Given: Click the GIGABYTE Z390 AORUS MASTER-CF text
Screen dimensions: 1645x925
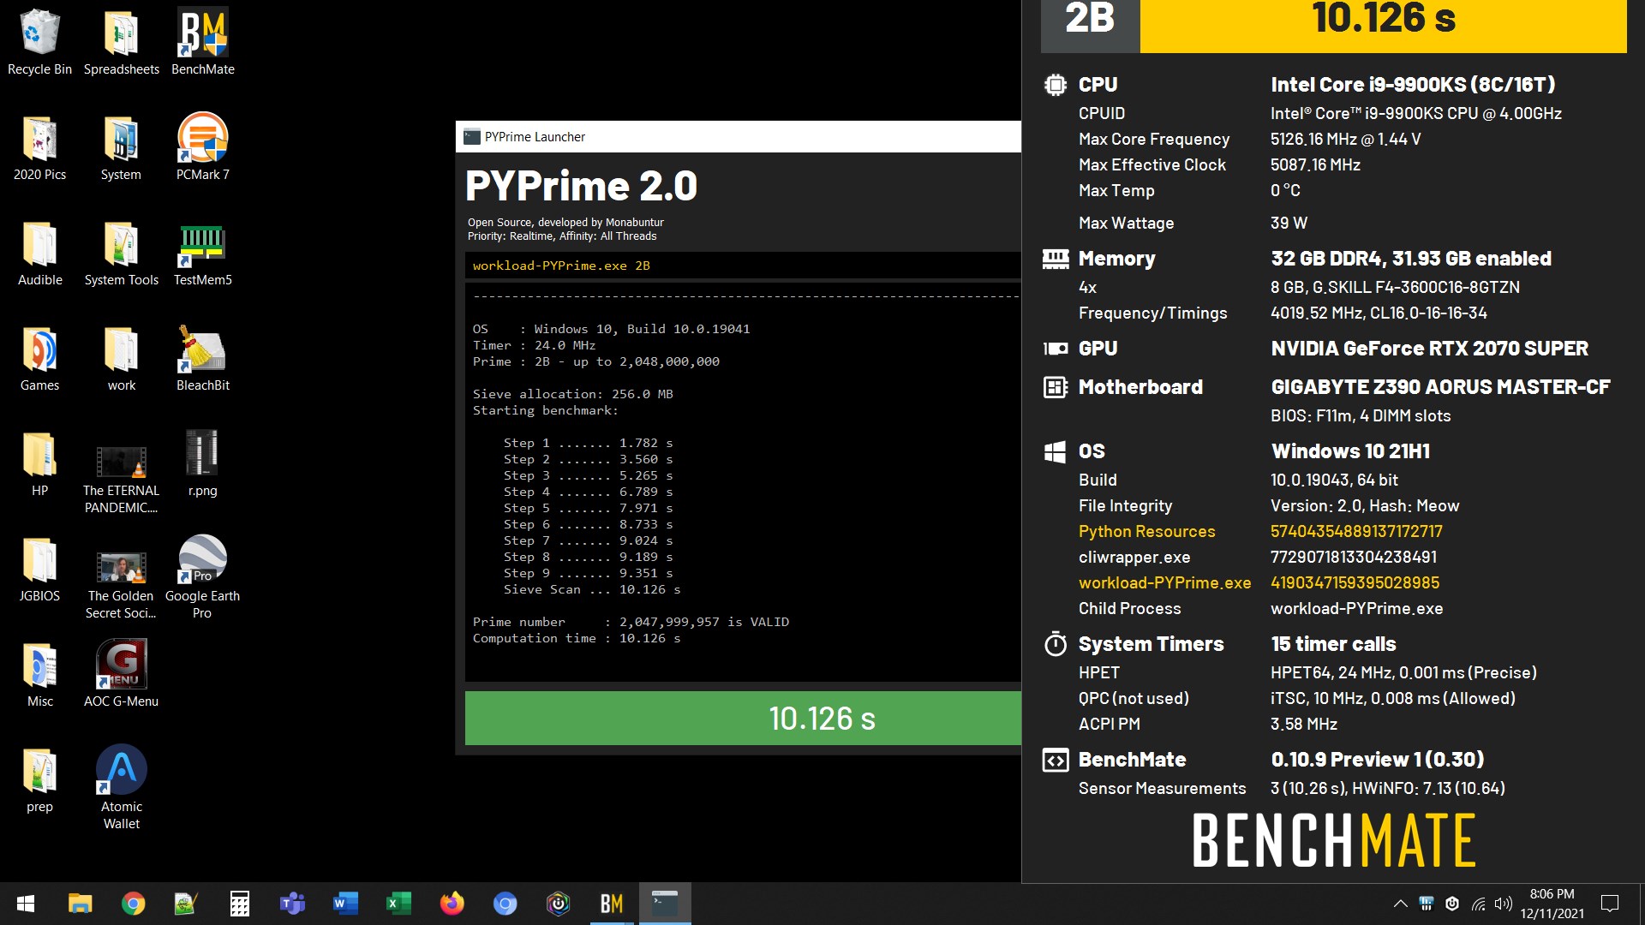Looking at the screenshot, I should (x=1440, y=387).
